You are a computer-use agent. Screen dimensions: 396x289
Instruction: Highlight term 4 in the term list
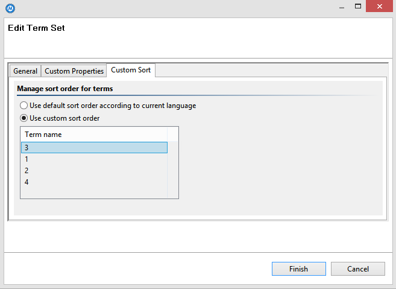click(93, 182)
